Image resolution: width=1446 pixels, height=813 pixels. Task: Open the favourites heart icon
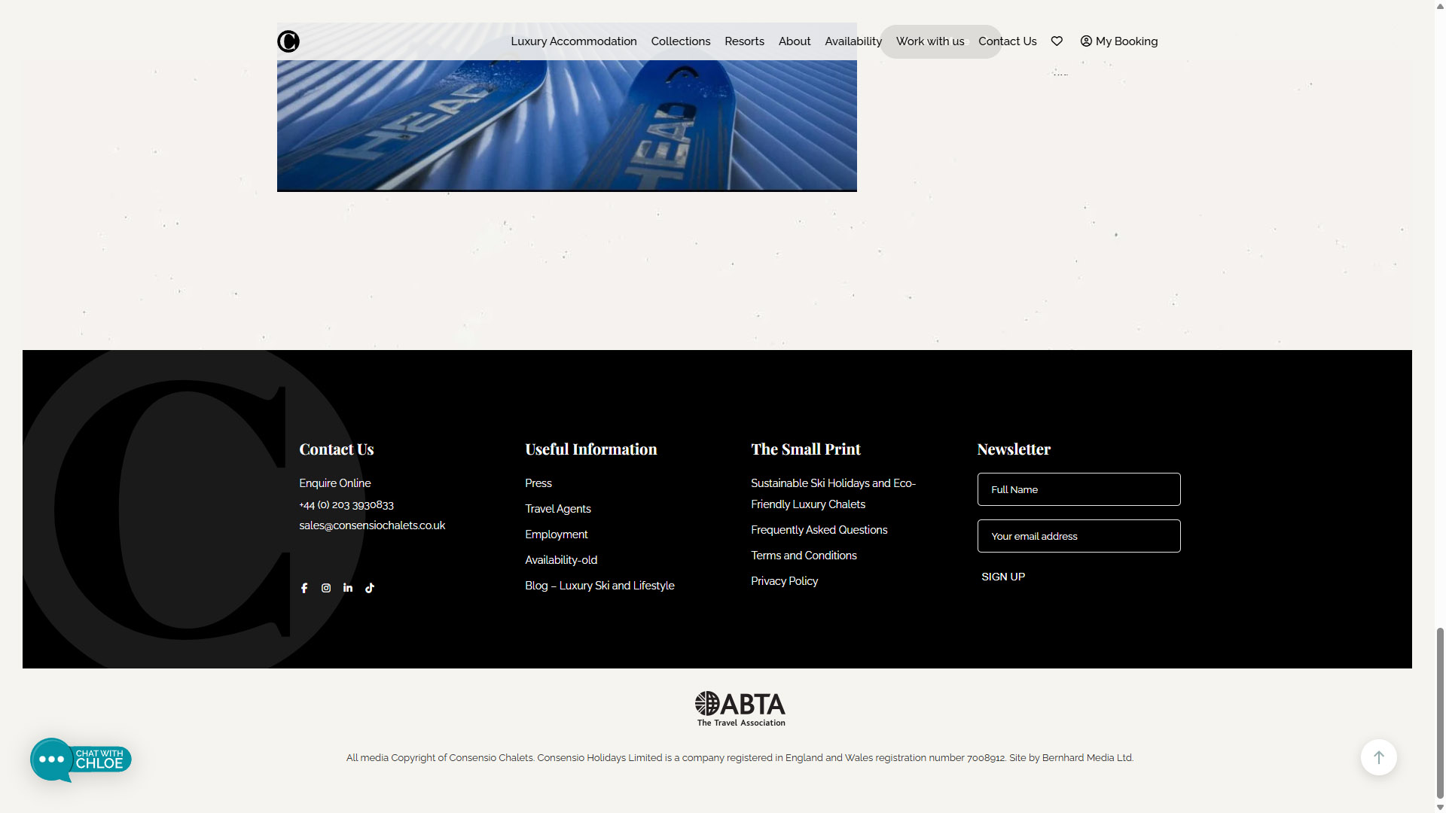click(1057, 41)
